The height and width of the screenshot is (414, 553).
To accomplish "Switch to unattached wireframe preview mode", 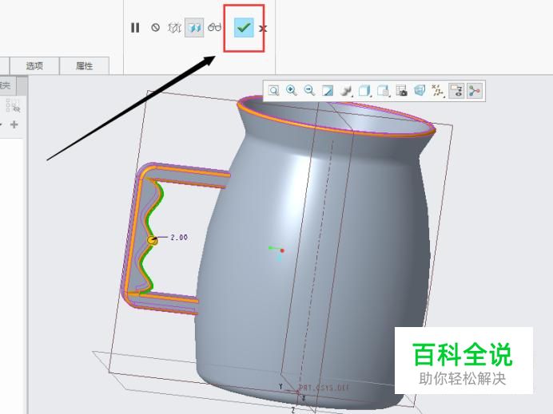I will click(x=174, y=27).
